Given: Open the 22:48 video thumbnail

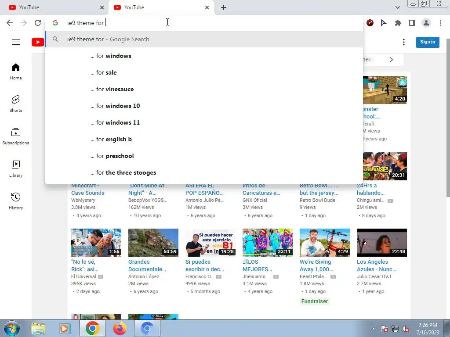Looking at the screenshot, I should 382,242.
